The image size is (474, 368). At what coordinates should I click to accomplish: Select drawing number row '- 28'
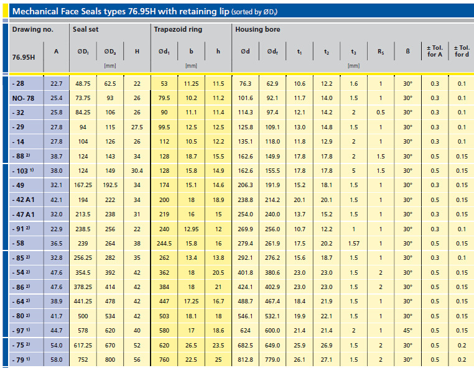pyautogui.click(x=18, y=84)
